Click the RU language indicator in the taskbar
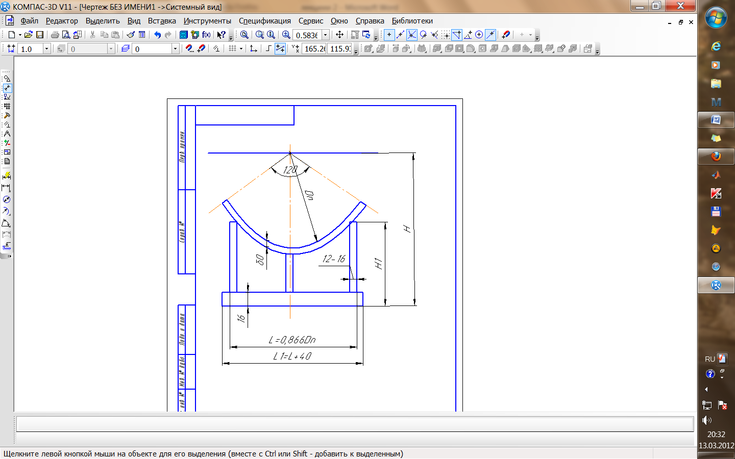 (x=709, y=359)
